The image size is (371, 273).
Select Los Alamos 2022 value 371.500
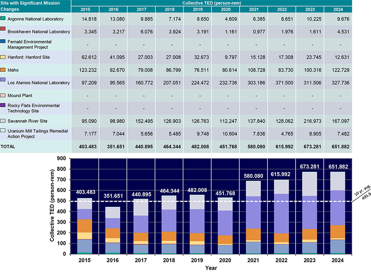pos(281,83)
